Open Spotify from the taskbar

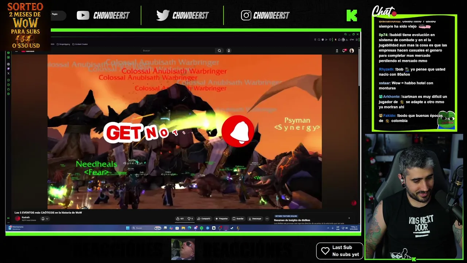201,228
